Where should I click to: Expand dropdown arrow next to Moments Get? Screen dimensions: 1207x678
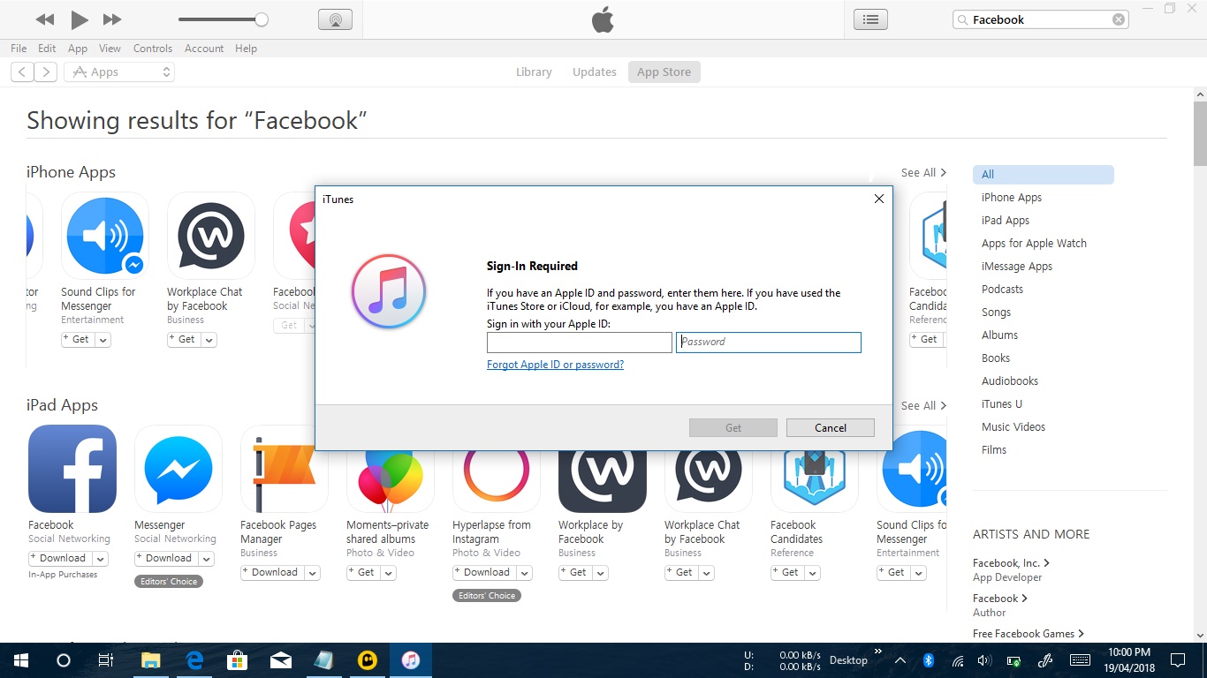coord(389,572)
